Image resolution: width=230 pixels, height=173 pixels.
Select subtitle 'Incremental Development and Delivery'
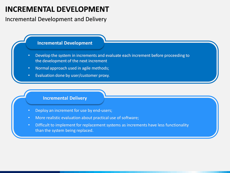pos(56,19)
